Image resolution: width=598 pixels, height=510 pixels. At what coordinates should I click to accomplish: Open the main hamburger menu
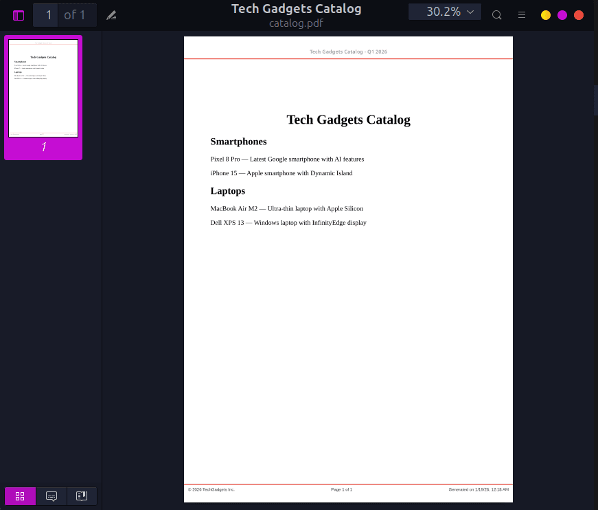point(521,14)
